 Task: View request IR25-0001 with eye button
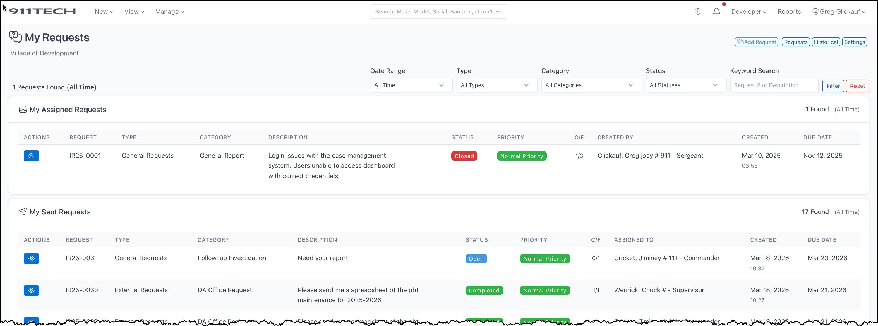(x=31, y=156)
